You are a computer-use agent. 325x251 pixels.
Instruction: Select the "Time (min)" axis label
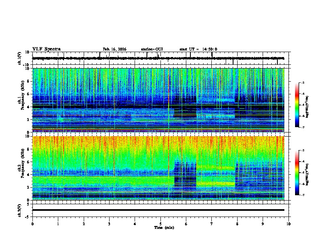click(x=164, y=228)
